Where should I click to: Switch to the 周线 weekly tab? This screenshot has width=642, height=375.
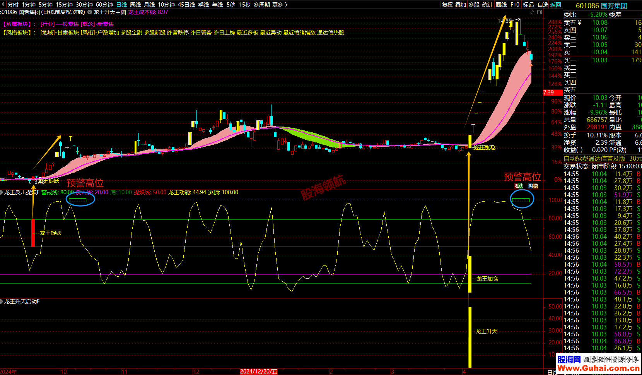tap(135, 5)
